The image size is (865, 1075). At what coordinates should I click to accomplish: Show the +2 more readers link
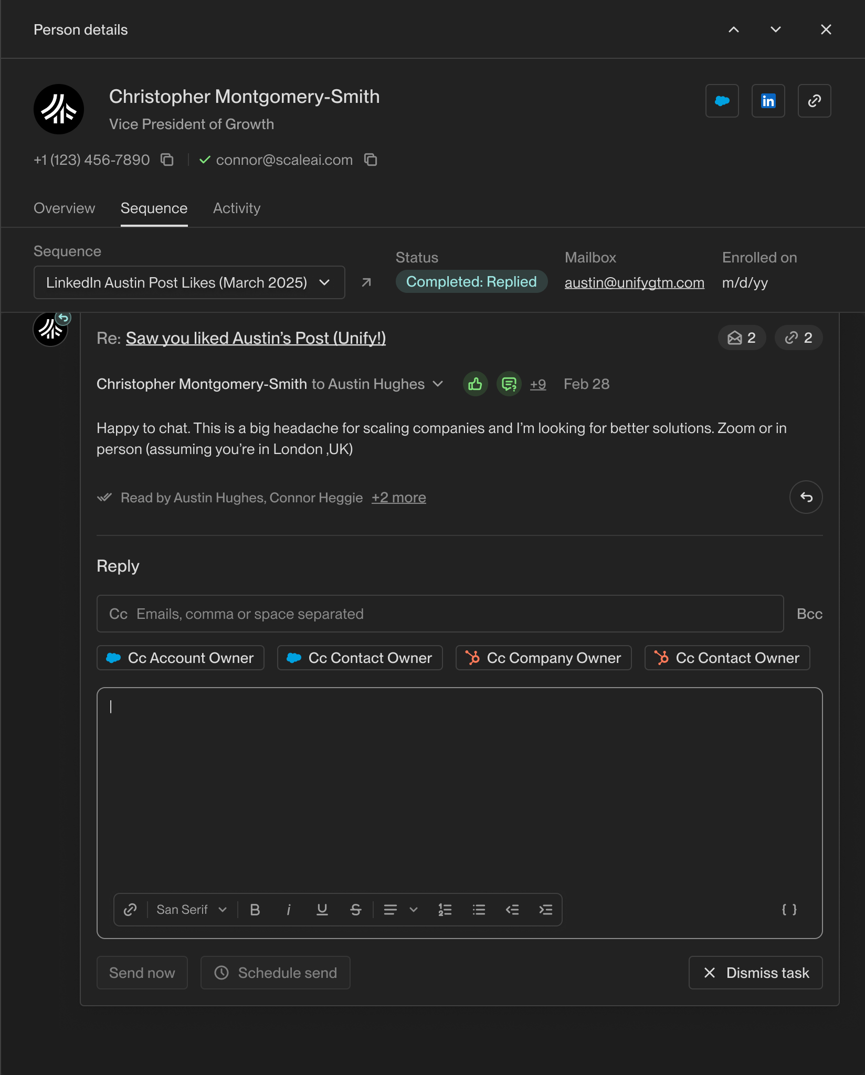tap(399, 498)
